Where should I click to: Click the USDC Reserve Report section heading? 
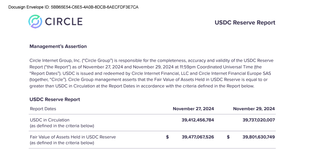pos(55,99)
